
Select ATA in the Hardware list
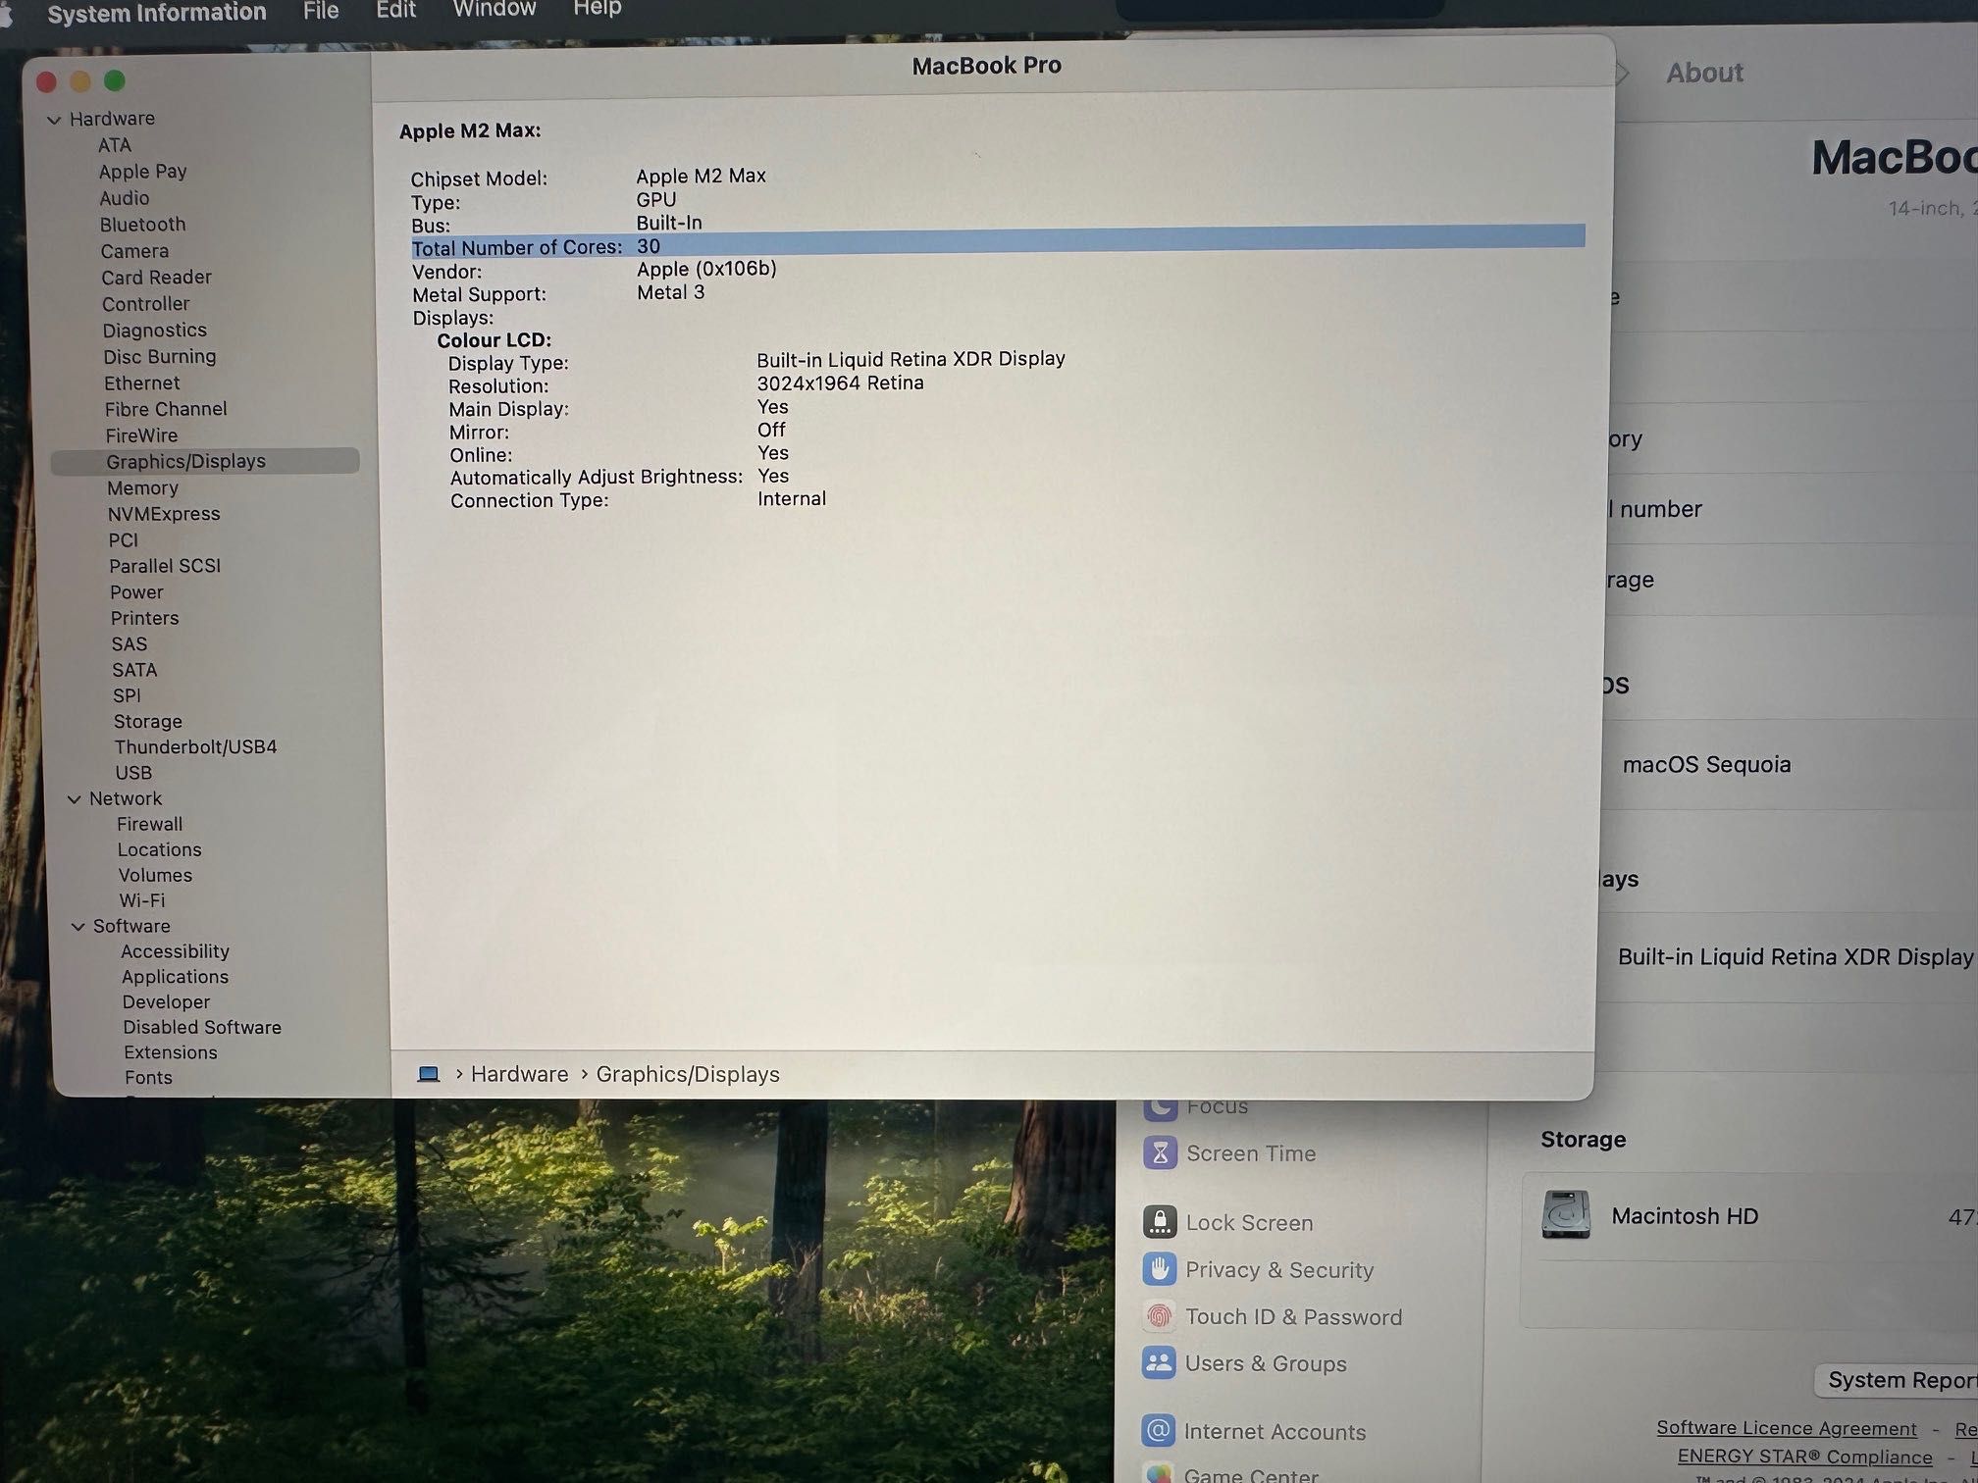115,145
